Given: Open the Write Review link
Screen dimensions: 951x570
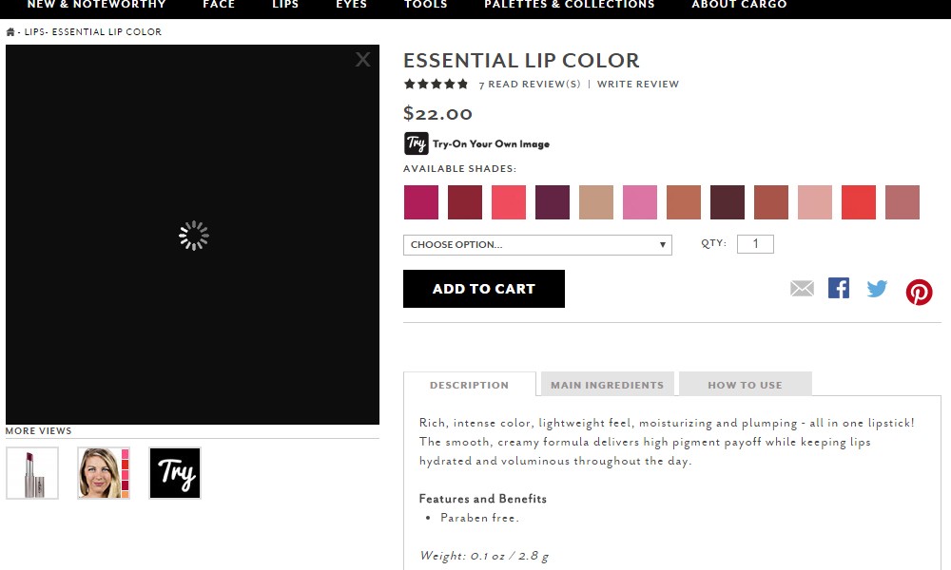Looking at the screenshot, I should point(638,85).
